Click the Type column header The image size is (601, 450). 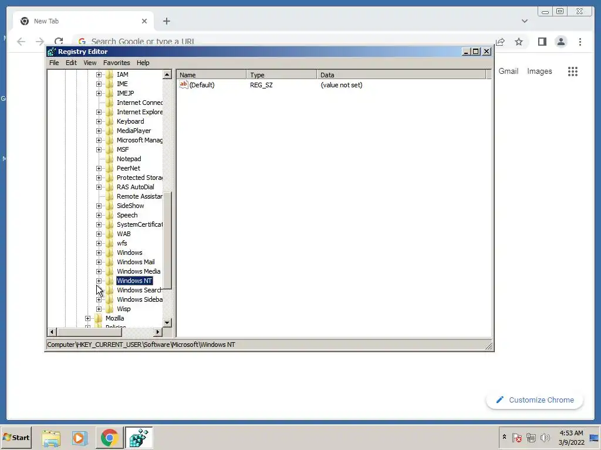[282, 74]
